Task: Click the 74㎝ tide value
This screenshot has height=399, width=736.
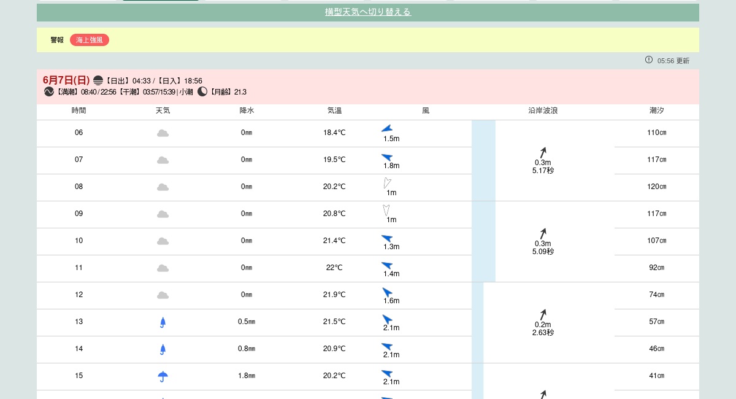Action: coord(657,295)
